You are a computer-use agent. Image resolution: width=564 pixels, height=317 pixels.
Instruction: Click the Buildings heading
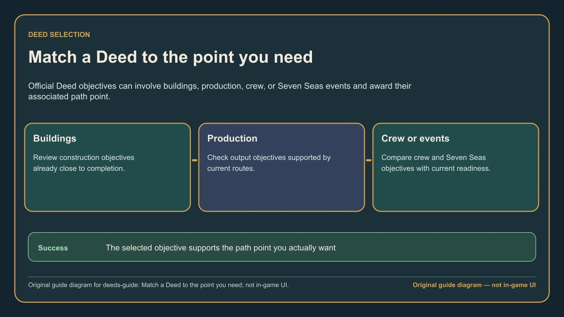click(x=55, y=138)
